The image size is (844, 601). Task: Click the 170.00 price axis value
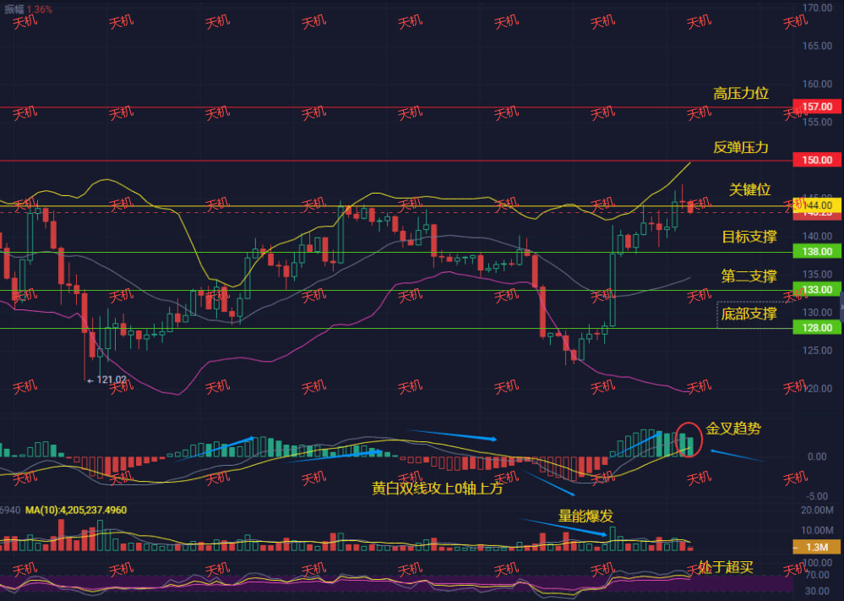(x=817, y=8)
